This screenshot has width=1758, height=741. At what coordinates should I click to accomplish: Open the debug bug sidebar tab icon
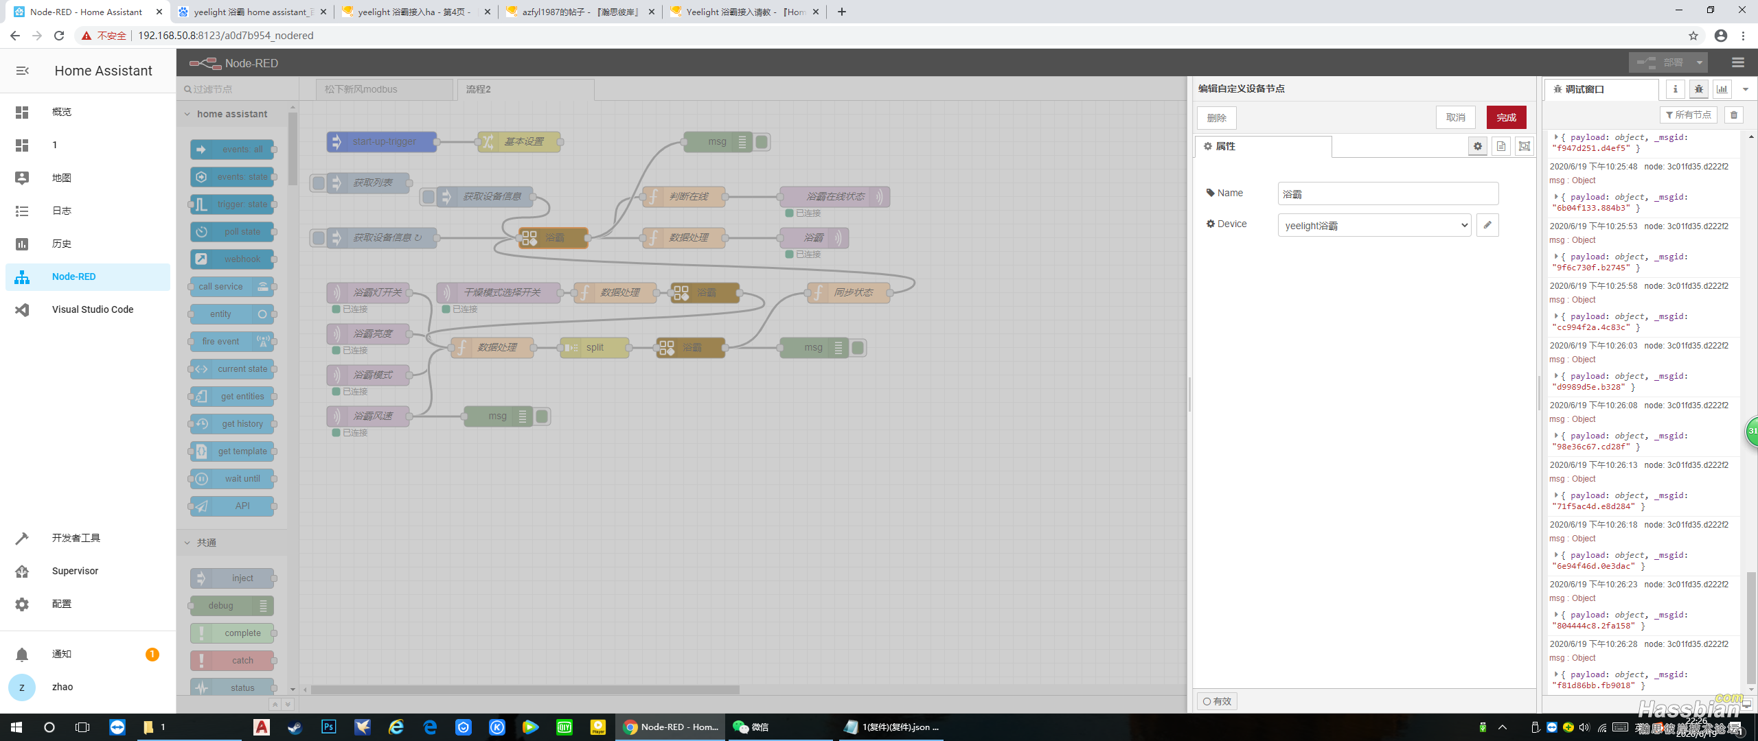[1699, 89]
